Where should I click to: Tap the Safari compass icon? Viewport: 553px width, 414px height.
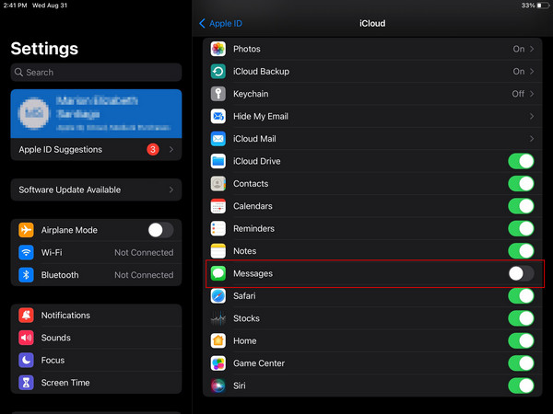(218, 295)
